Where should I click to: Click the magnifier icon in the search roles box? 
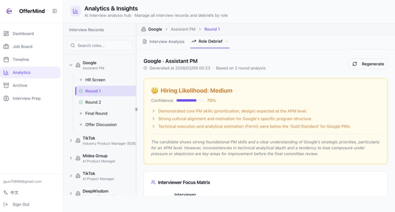point(73,46)
